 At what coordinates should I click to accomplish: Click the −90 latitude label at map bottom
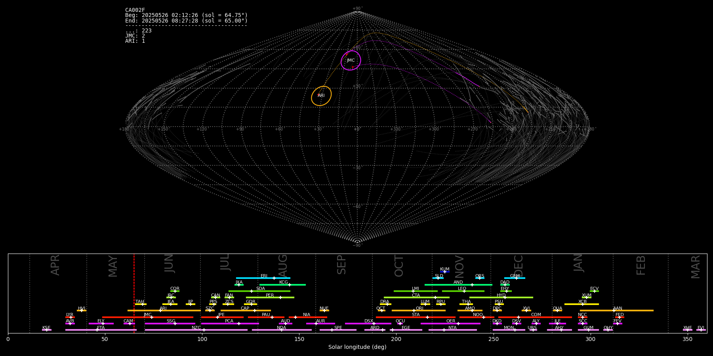(357, 246)
